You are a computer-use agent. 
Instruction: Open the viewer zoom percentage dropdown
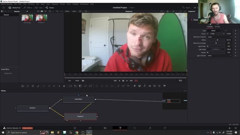67,11
